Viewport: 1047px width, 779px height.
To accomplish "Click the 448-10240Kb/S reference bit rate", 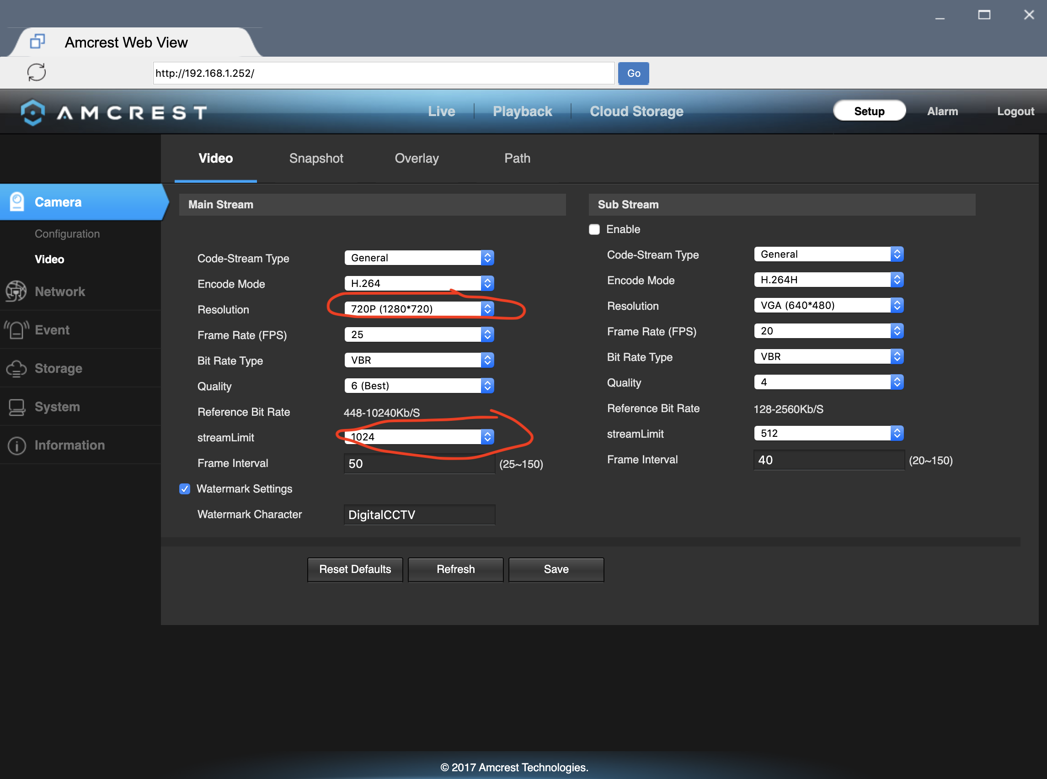I will (382, 413).
